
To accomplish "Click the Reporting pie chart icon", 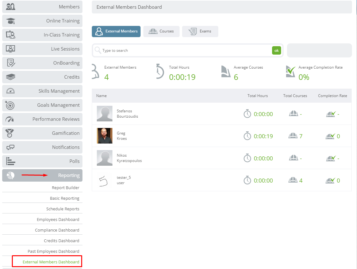I will click(x=11, y=175).
